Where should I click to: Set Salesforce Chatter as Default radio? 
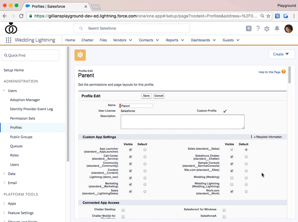click(x=246, y=157)
